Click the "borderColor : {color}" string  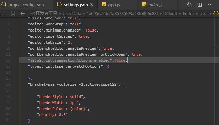pyautogui.click(x=62, y=109)
